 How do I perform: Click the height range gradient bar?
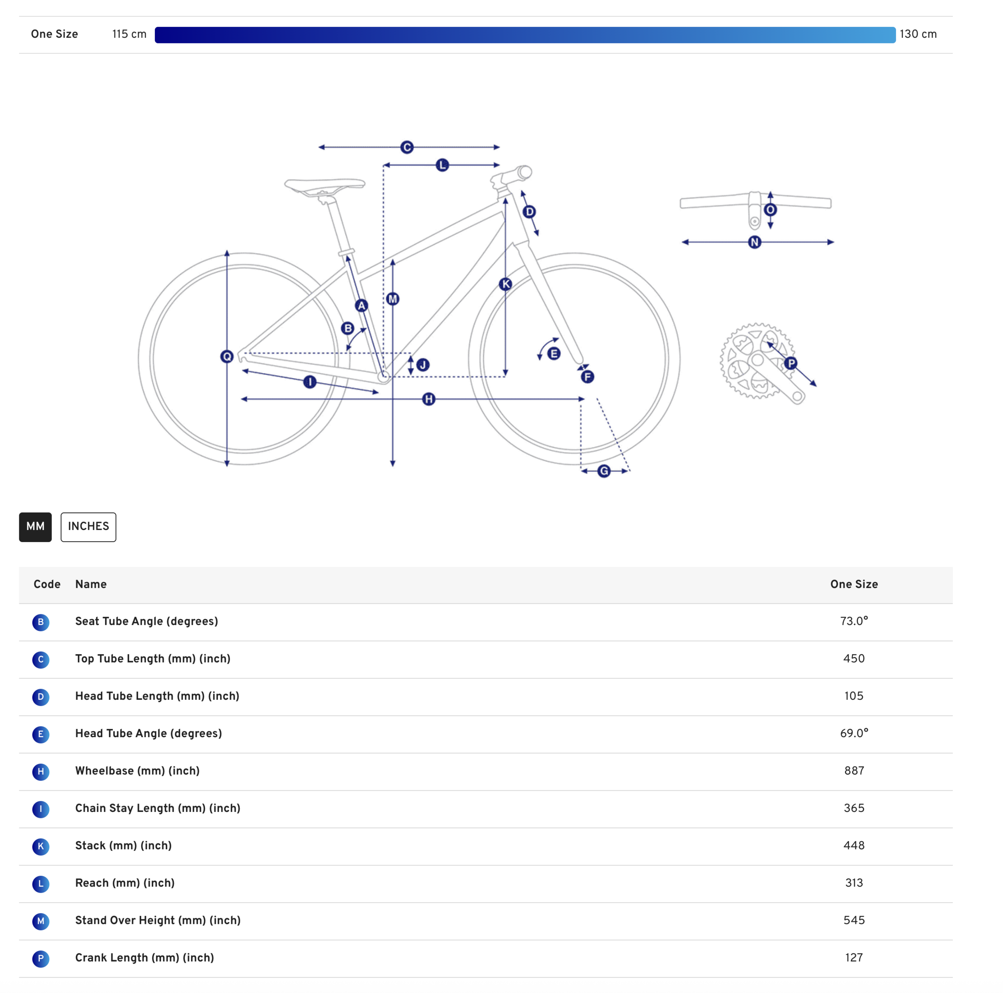[525, 35]
